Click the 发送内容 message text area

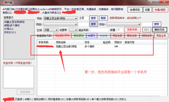pos(18,77)
